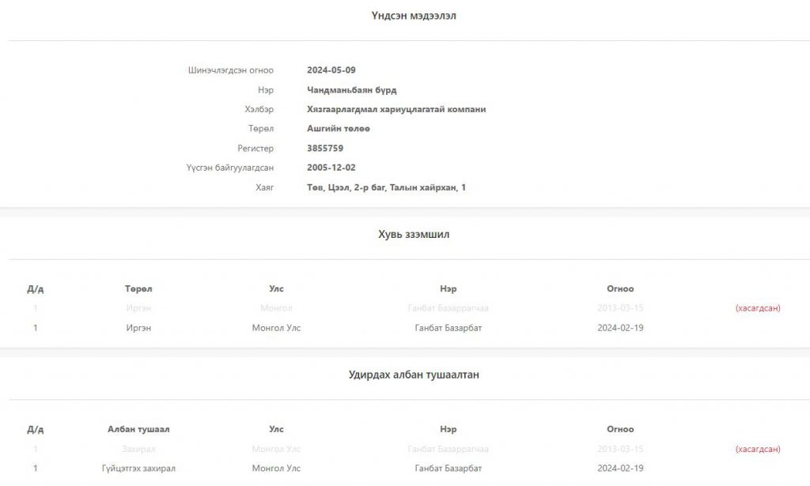This screenshot has height=486, width=810.
Task: Click "Төрөл" column header in shareholders table
Action: [138, 289]
